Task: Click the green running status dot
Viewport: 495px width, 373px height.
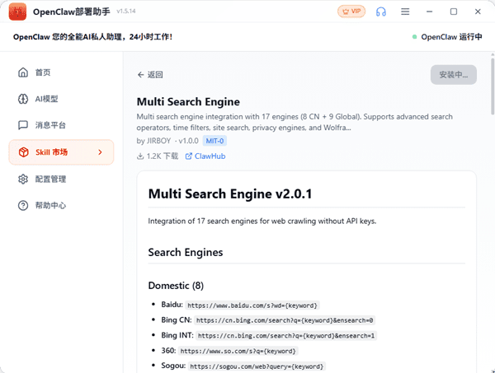Action: pos(414,37)
